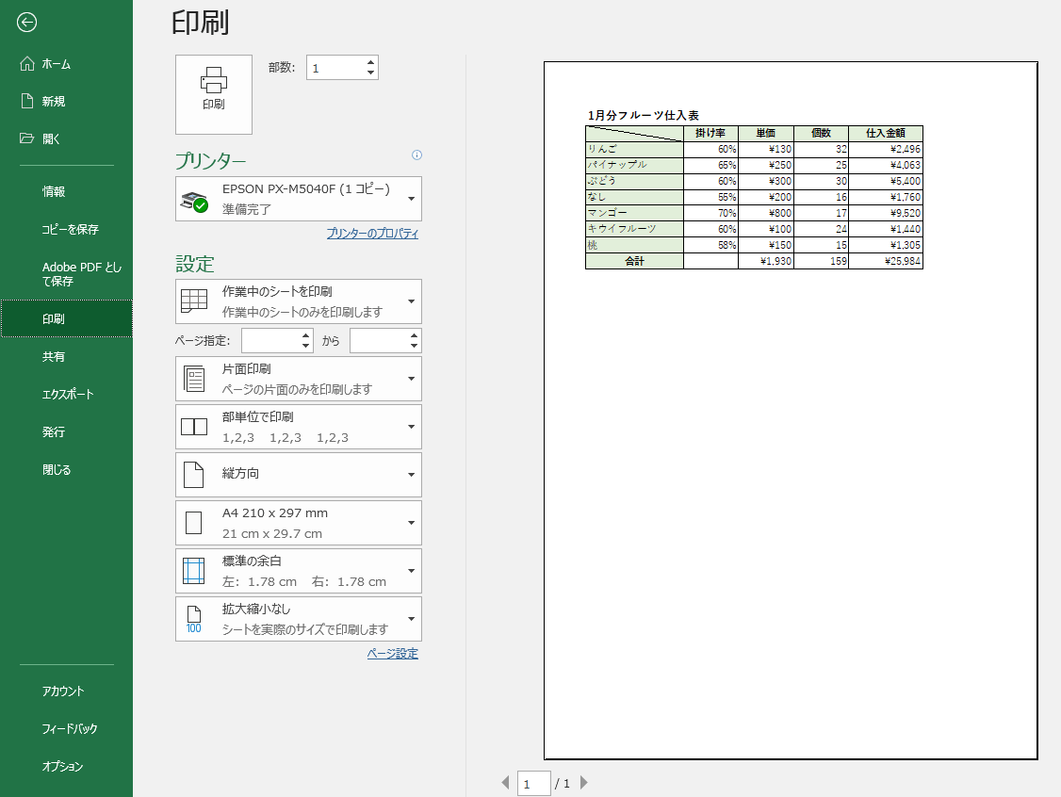1061x797 pixels.
Task: Open フィードバック page
Action: [66, 728]
